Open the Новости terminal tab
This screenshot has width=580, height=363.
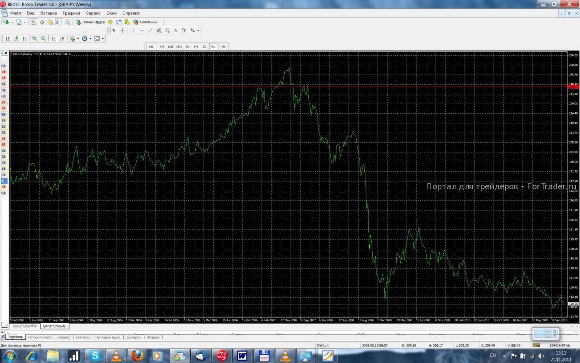tap(63, 337)
